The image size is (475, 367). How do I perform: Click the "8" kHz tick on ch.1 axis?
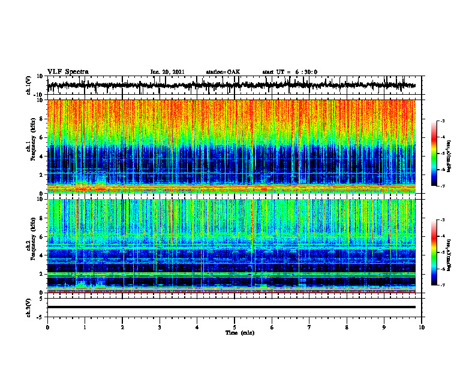pyautogui.click(x=42, y=119)
